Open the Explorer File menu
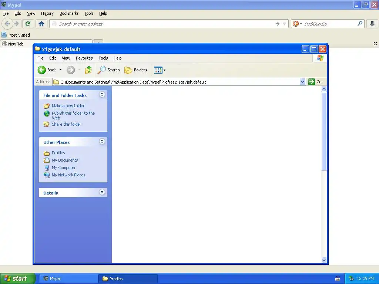The width and height of the screenshot is (379, 284). [40, 58]
